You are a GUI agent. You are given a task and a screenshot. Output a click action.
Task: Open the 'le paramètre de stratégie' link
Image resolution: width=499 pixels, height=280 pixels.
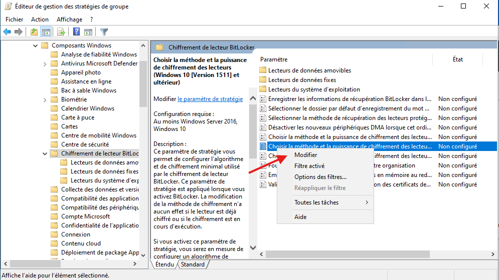210,99
